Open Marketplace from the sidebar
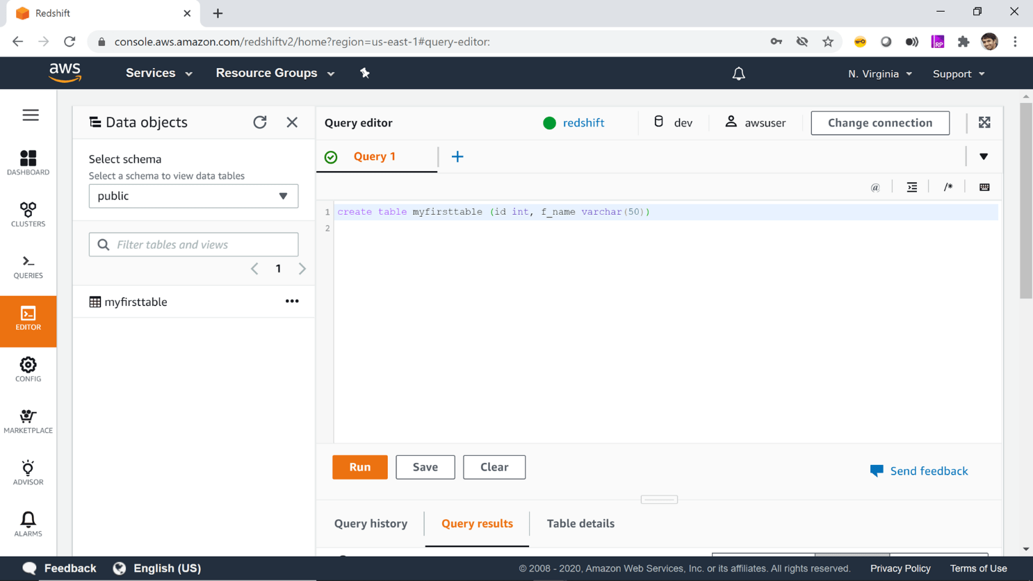This screenshot has width=1033, height=581. (28, 421)
